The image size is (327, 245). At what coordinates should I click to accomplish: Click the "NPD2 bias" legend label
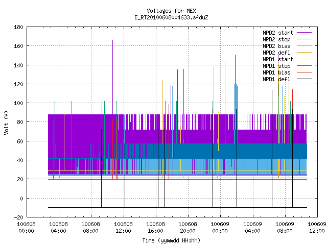(276, 46)
